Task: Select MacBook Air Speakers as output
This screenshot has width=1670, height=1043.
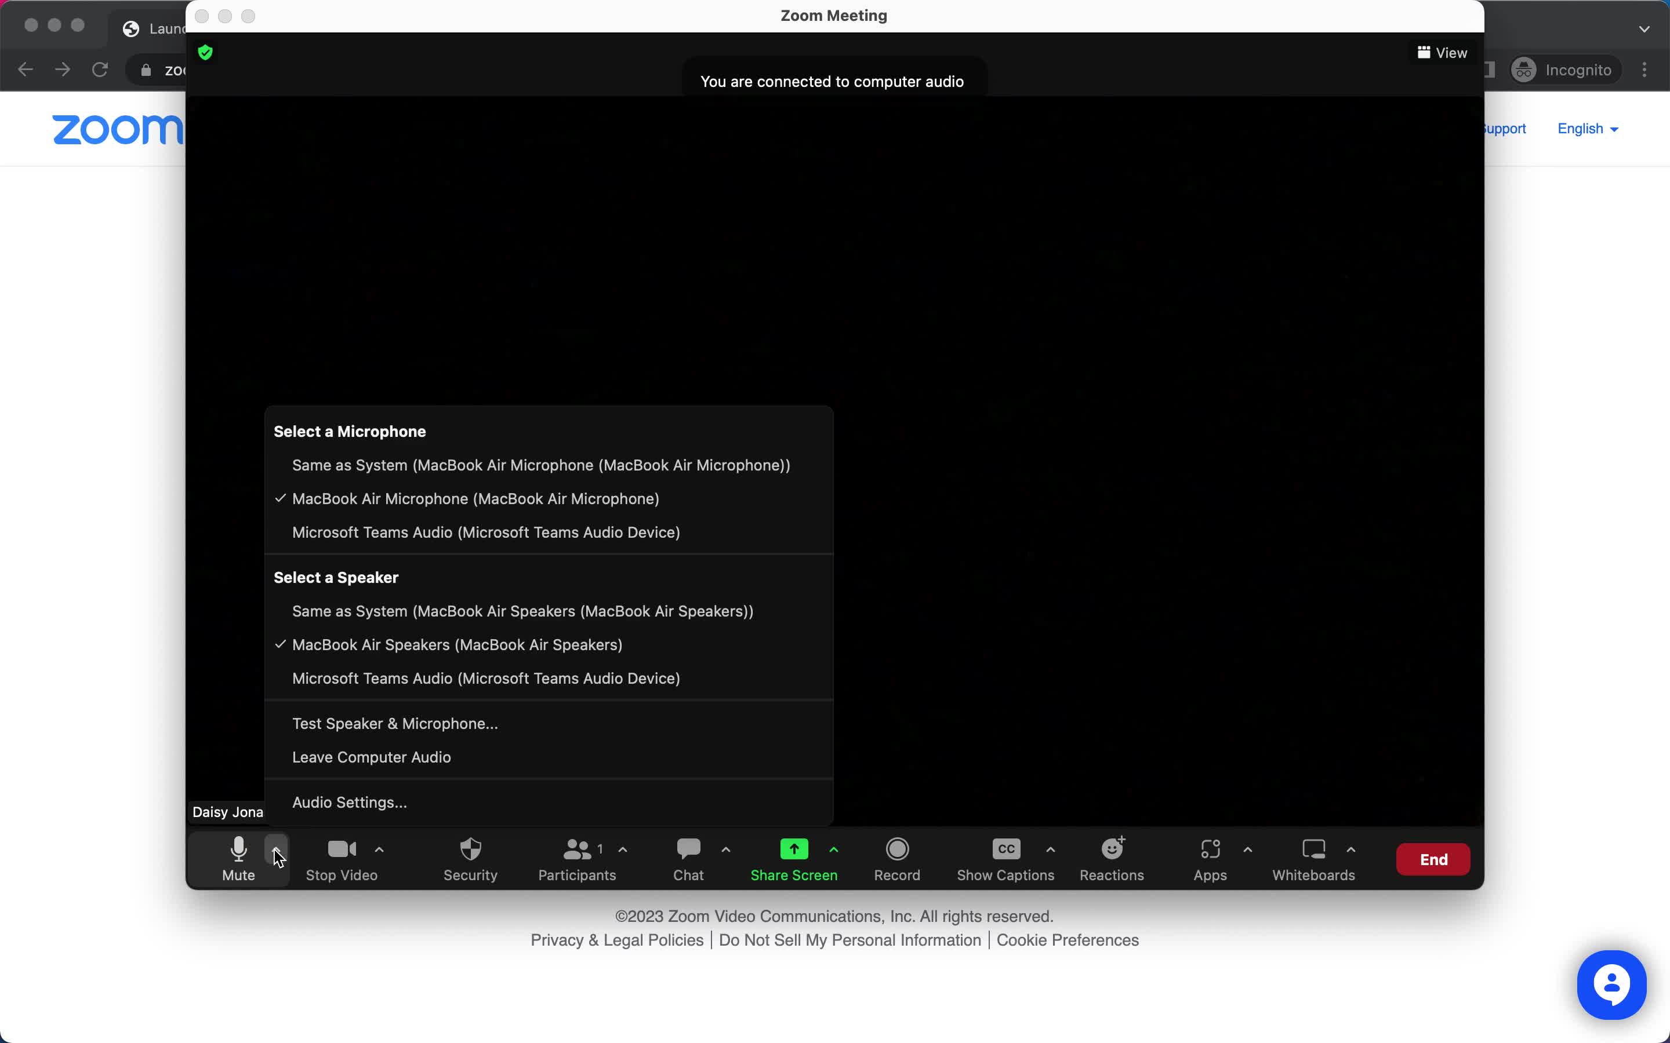Action: [457, 644]
